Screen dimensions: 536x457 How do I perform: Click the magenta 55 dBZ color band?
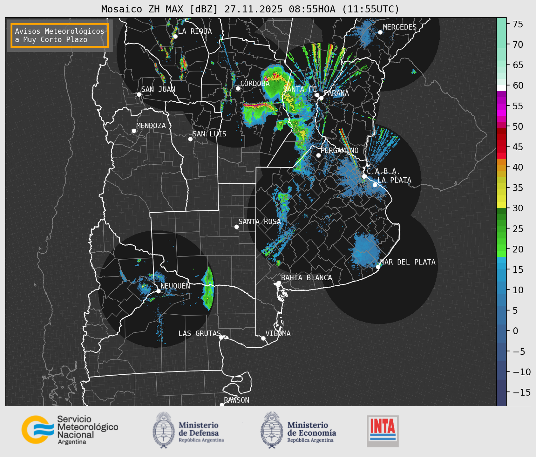coord(501,106)
